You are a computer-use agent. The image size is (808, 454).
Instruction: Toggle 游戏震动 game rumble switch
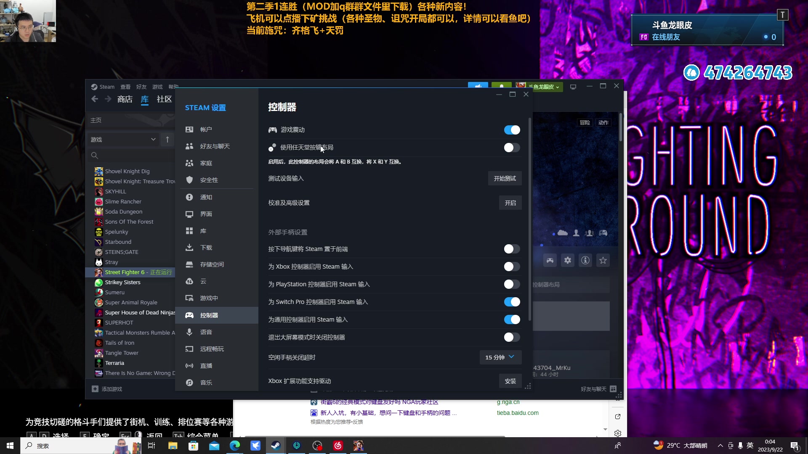point(512,130)
